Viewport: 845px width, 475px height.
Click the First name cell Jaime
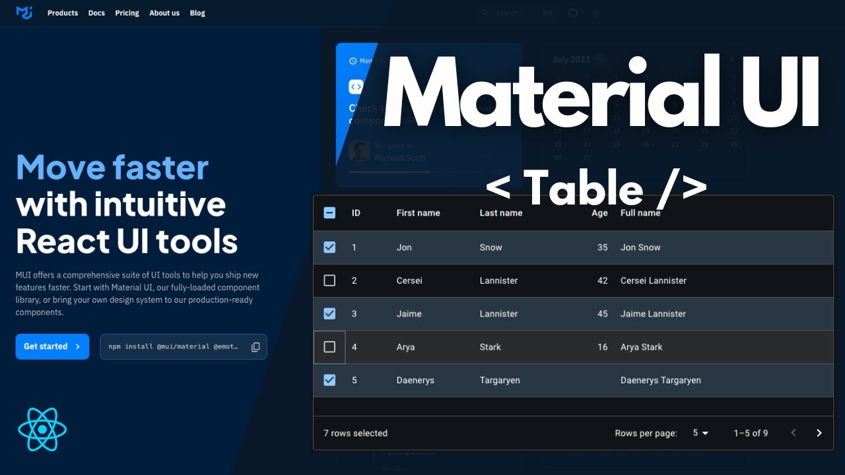409,313
